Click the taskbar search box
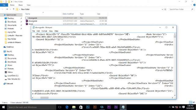196x110 pixels. click(32, 107)
